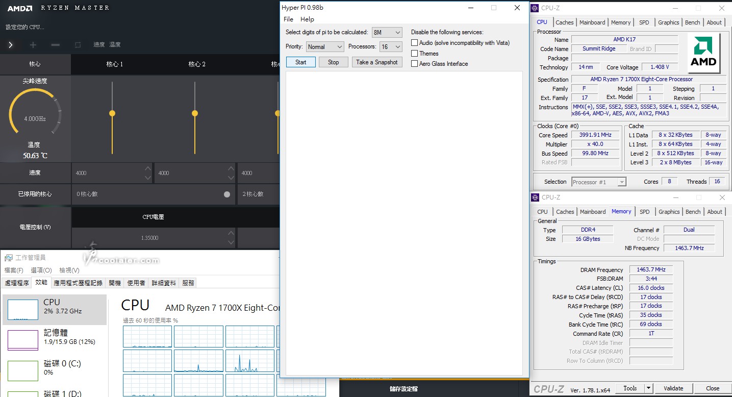Raise CPU voltage with the up arrow

(x=231, y=234)
